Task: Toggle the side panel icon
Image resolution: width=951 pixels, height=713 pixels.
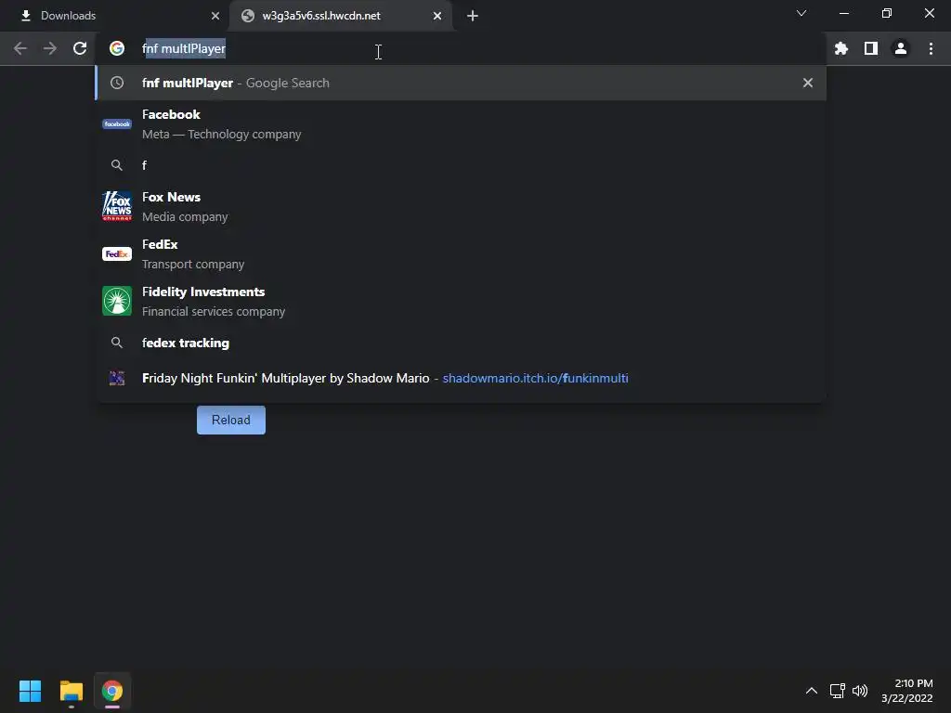Action: [871, 48]
